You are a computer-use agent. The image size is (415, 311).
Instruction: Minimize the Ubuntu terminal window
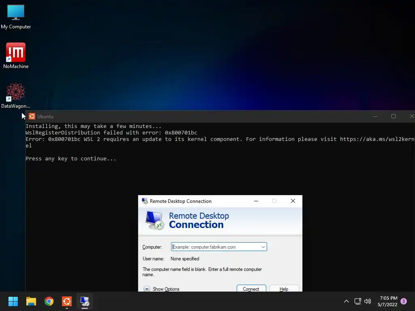375,116
